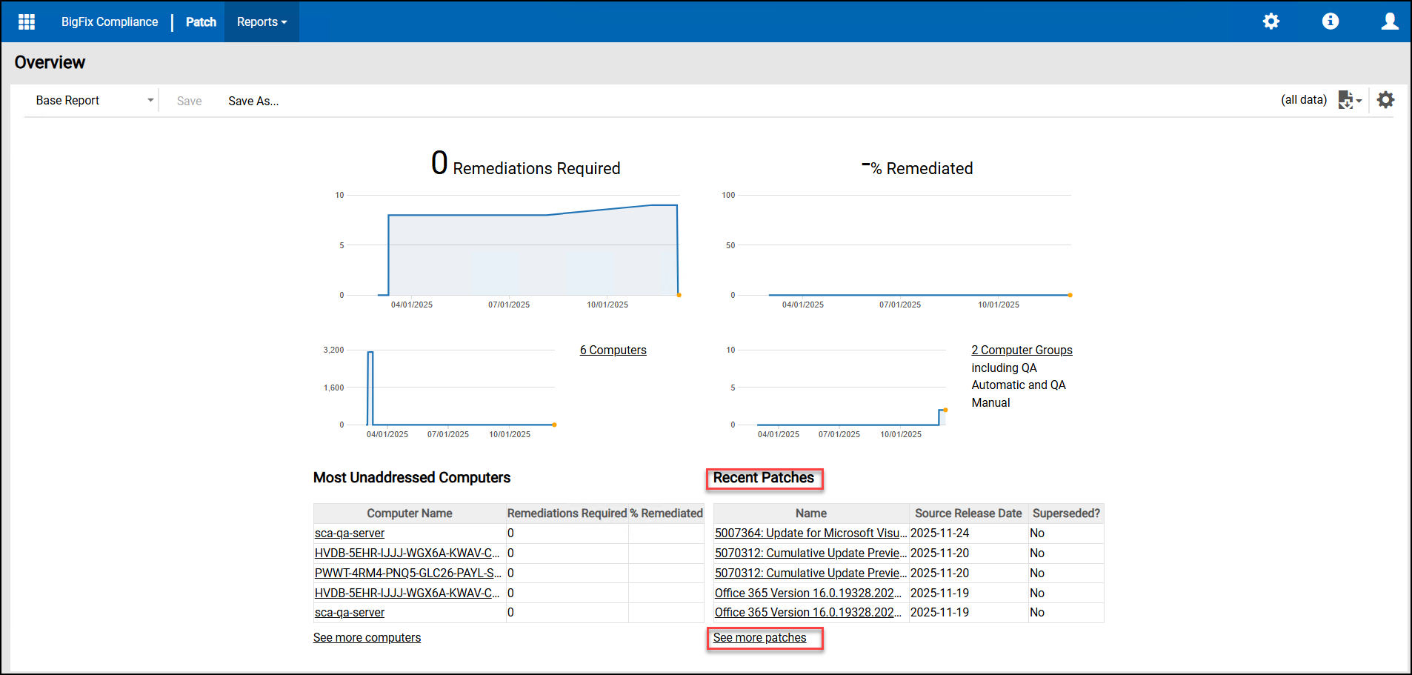
Task: Click the Save As... button
Action: [x=253, y=102]
